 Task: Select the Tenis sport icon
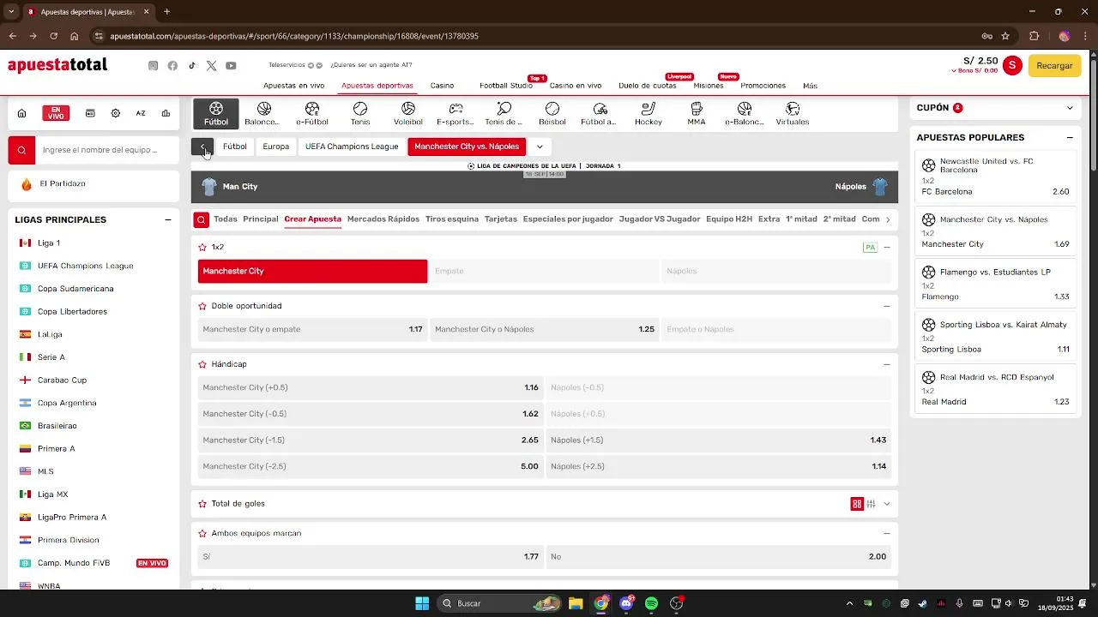[360, 114]
